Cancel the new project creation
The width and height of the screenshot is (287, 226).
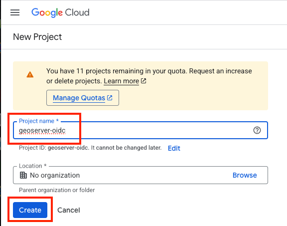click(69, 210)
